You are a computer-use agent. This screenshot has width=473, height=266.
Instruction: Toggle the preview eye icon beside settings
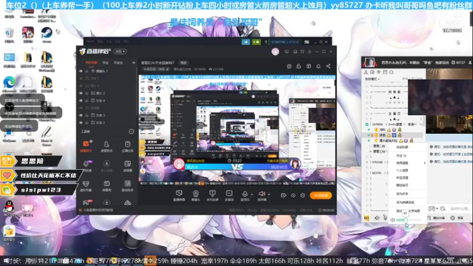293,196
